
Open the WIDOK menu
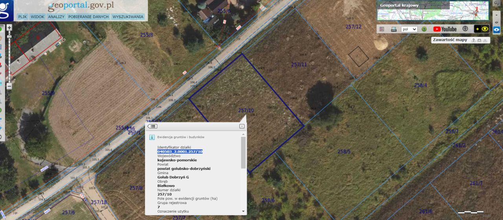(37, 17)
